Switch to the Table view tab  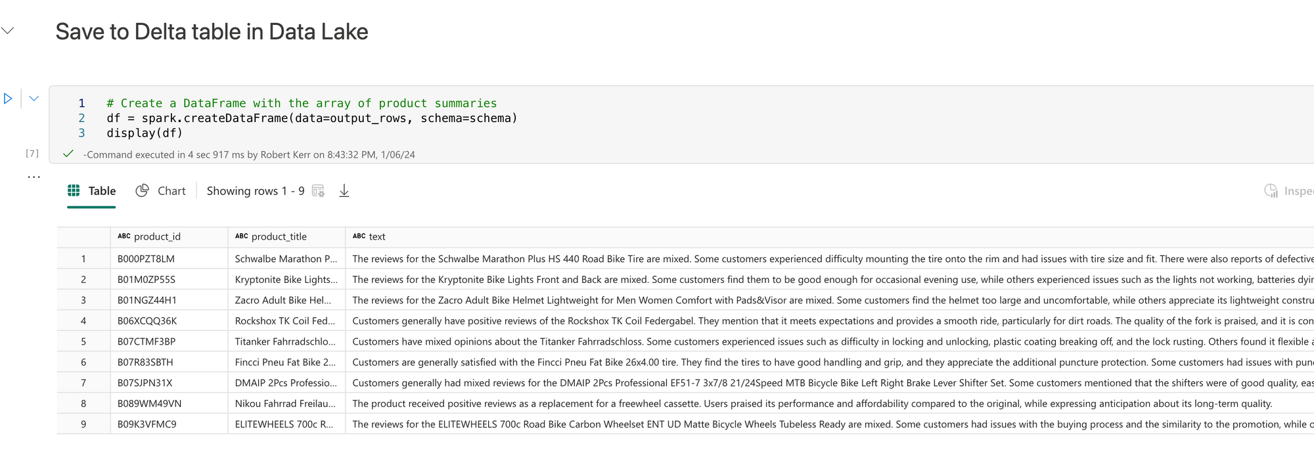click(x=92, y=191)
